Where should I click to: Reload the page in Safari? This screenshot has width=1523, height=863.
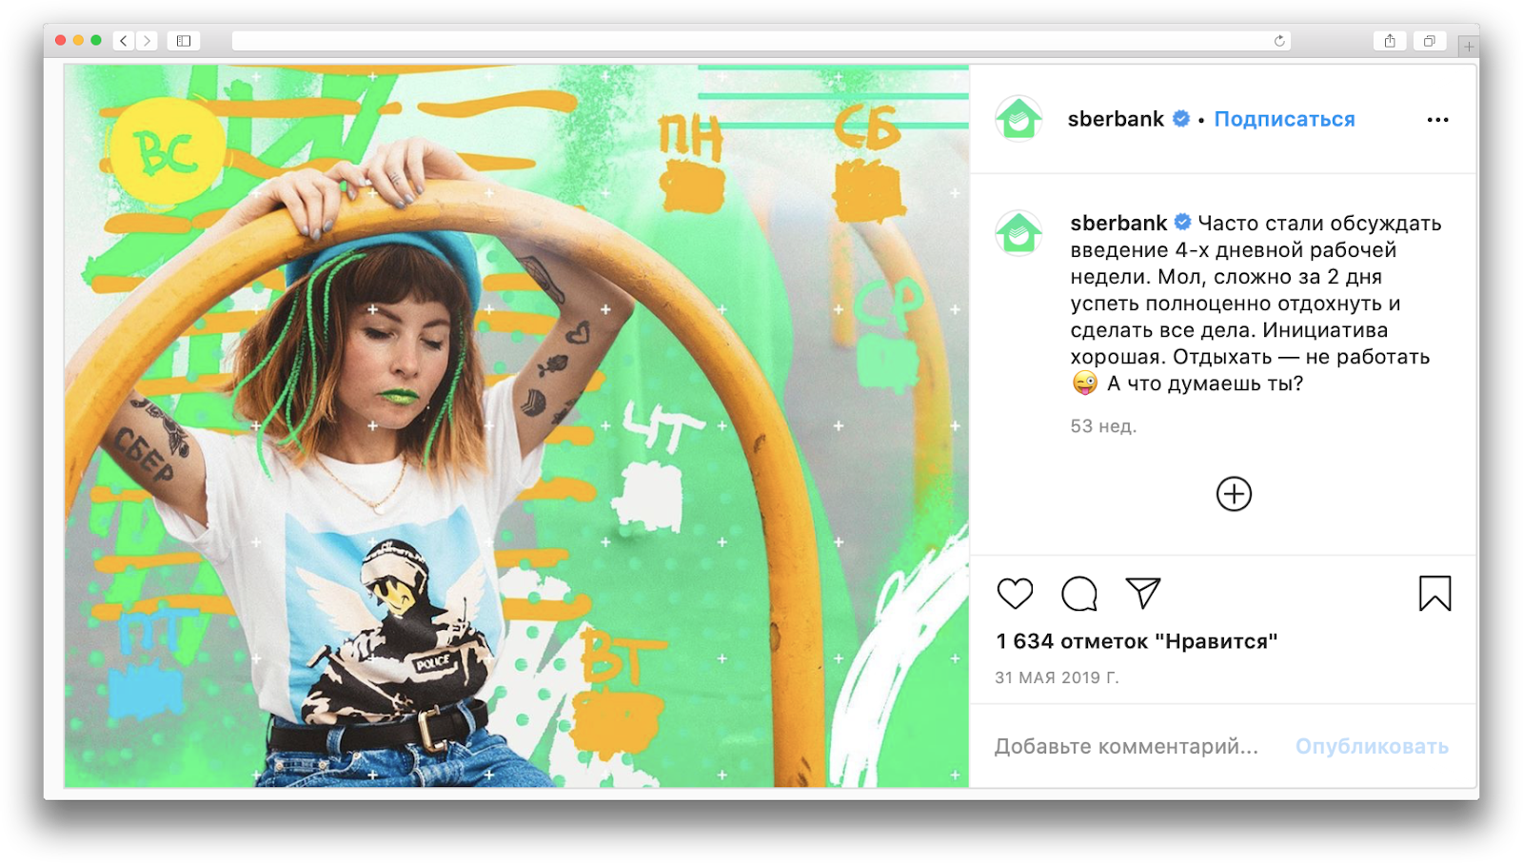coord(1279,41)
